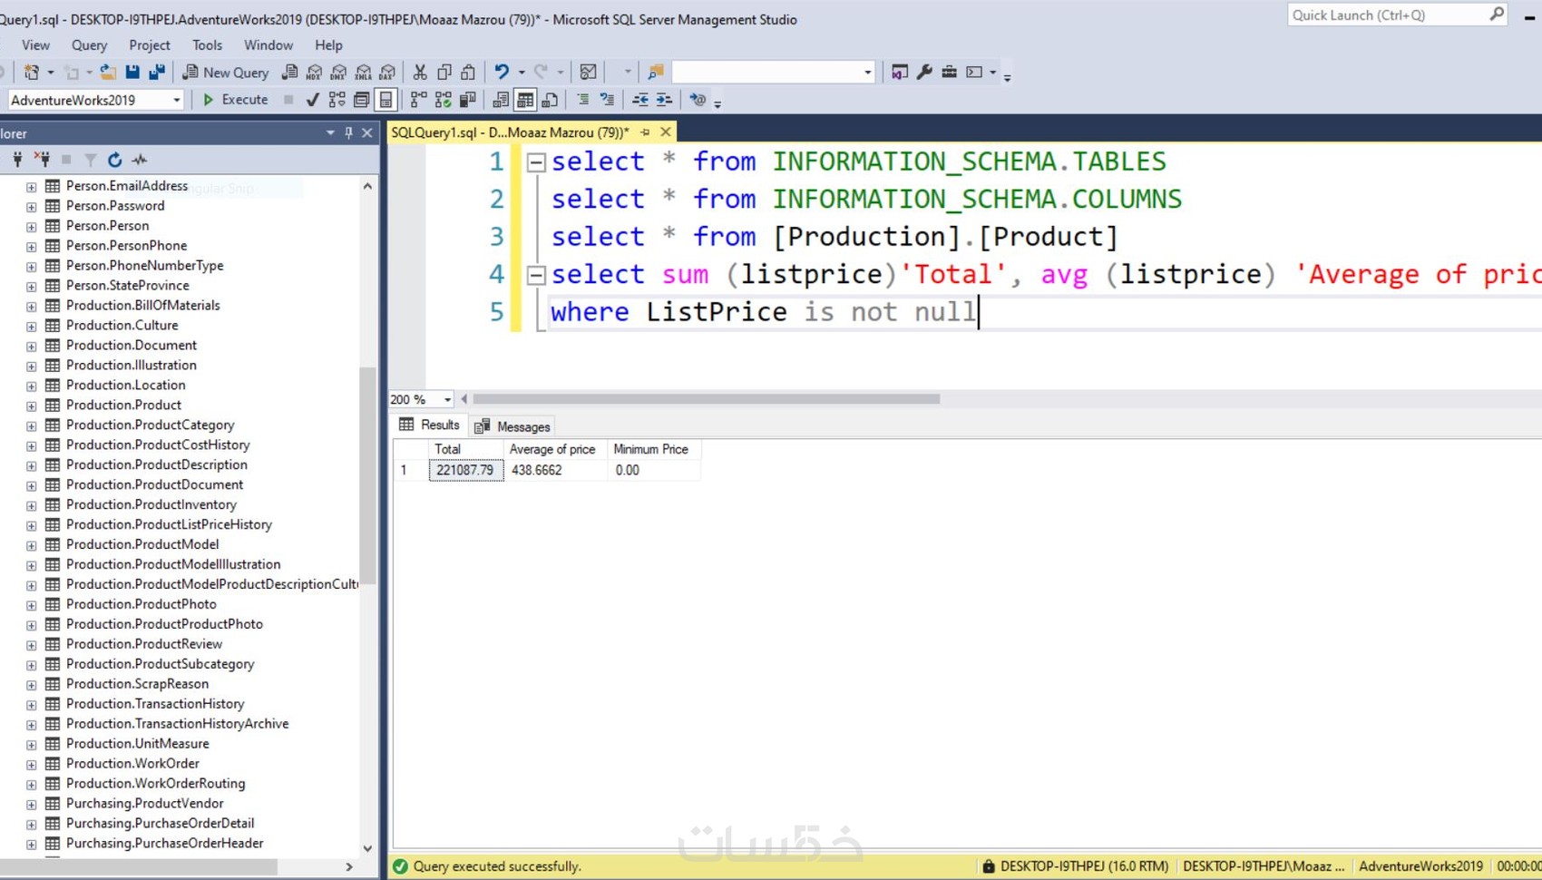1542x880 pixels.
Task: Click Display Estimated Execution Plan icon
Action: click(337, 100)
